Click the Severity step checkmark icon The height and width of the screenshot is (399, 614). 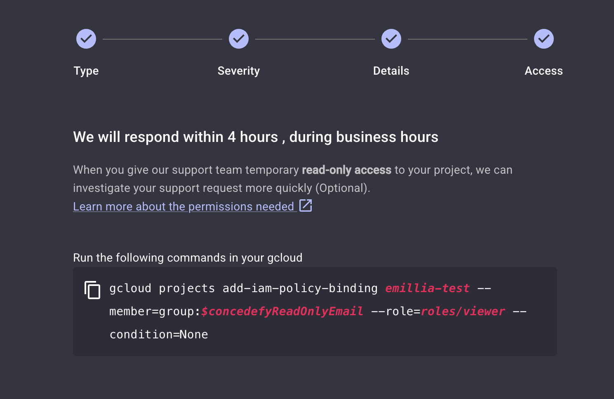pos(239,39)
